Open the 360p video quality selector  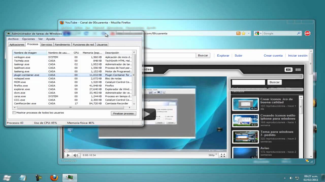pos(213,155)
